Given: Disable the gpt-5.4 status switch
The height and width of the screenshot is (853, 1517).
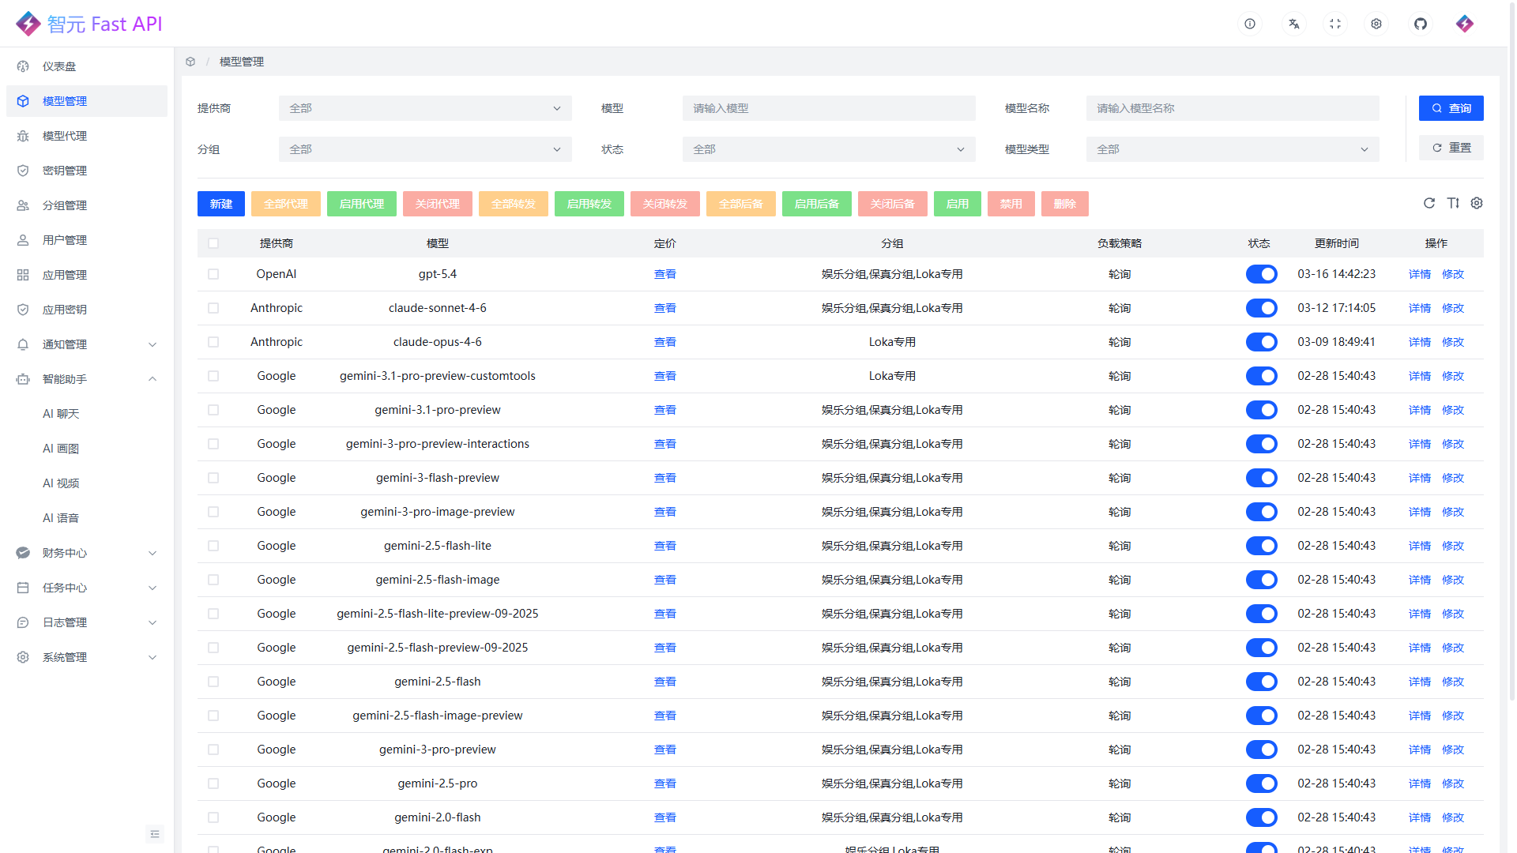Looking at the screenshot, I should point(1261,274).
